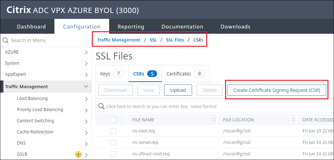Tick the ns-sftrust-root.req checkbox
Image resolution: width=334 pixels, height=160 pixels.
113,154
